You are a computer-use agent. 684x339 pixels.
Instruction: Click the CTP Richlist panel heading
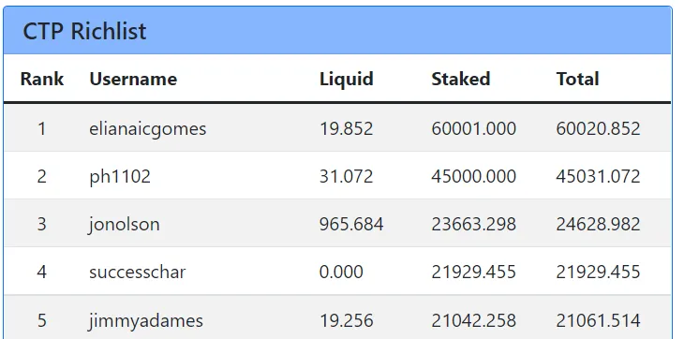[x=84, y=32]
